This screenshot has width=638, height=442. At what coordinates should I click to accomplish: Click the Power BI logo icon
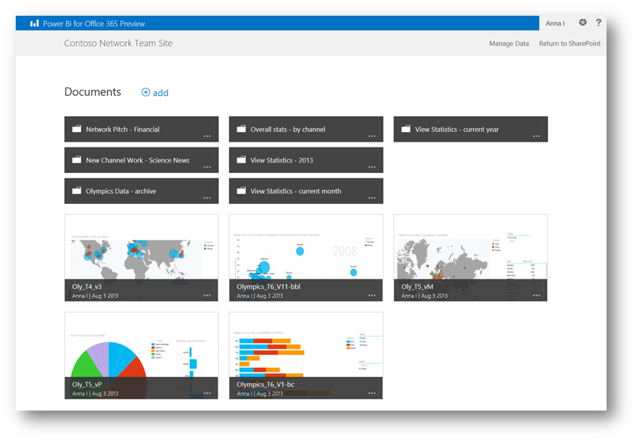click(x=34, y=24)
